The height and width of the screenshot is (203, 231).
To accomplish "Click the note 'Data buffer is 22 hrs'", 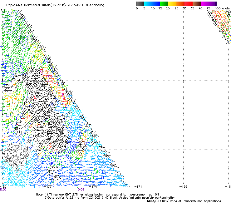I will [64, 198].
